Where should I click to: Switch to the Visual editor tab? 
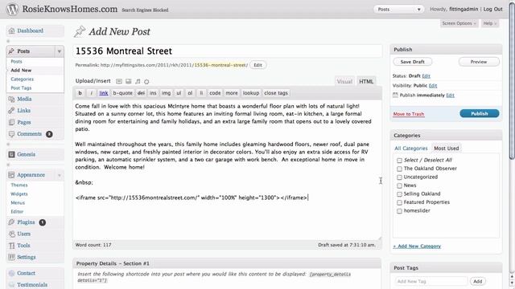(x=344, y=82)
